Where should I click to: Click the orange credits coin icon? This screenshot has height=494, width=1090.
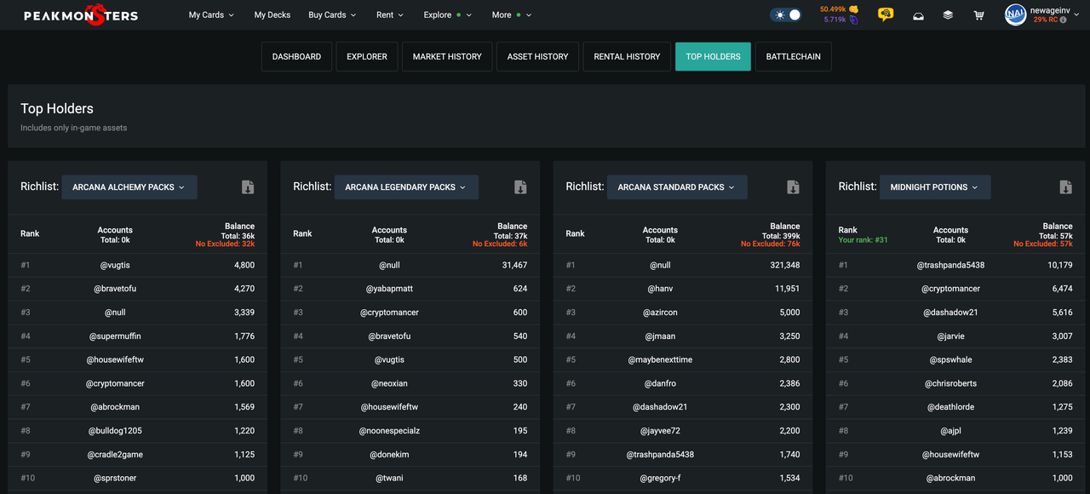click(853, 9)
